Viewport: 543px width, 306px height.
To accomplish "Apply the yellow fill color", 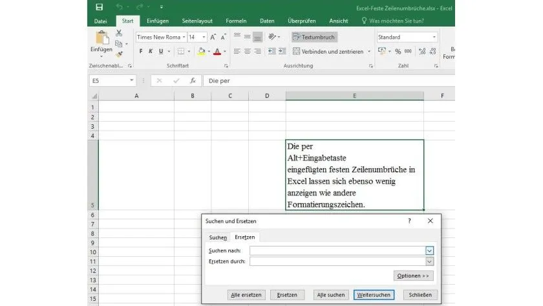I will pyautogui.click(x=201, y=51).
